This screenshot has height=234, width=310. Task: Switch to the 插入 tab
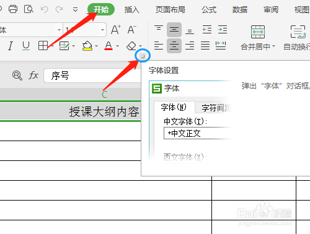(x=132, y=9)
